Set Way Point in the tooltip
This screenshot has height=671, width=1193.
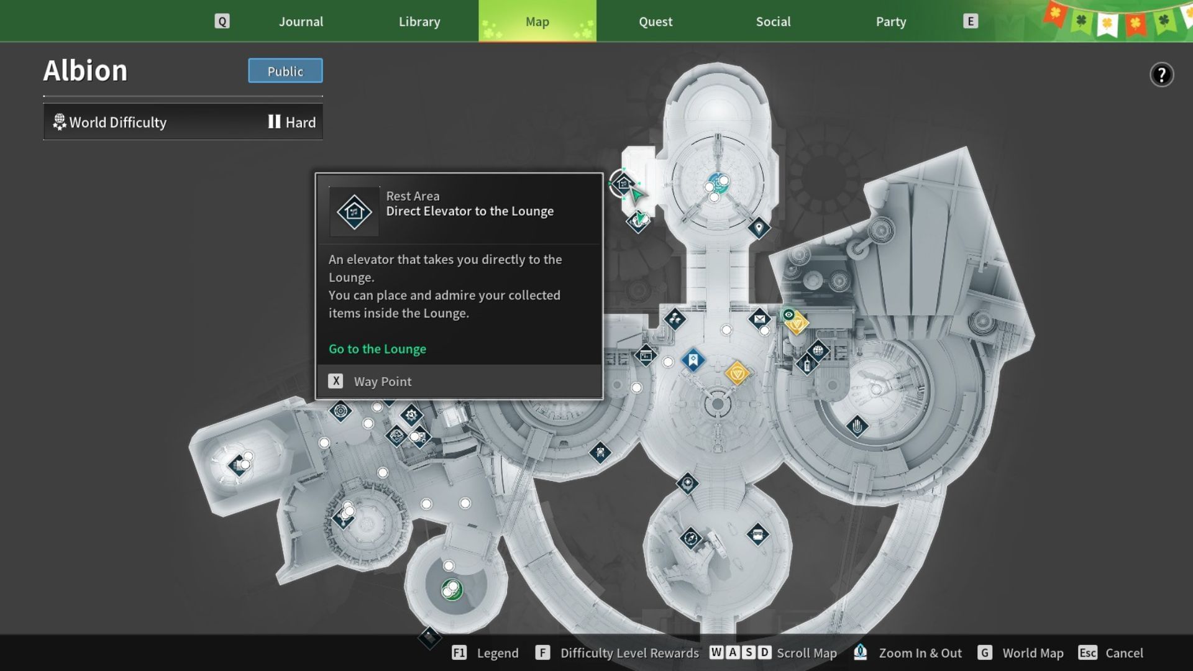382,381
